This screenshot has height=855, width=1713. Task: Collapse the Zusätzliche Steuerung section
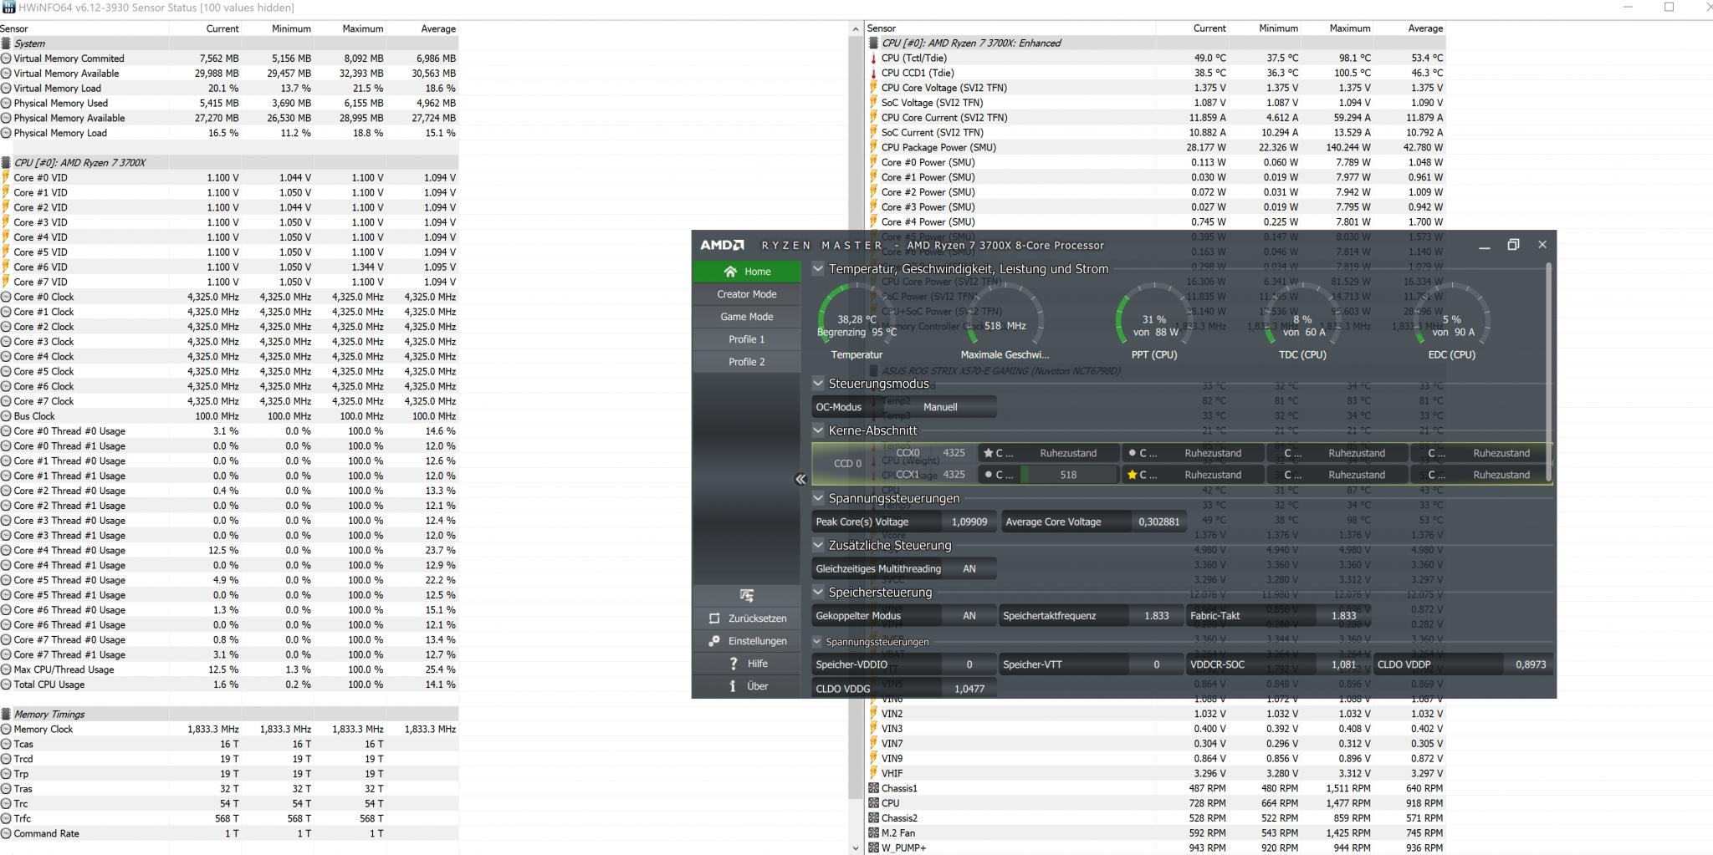tap(818, 546)
